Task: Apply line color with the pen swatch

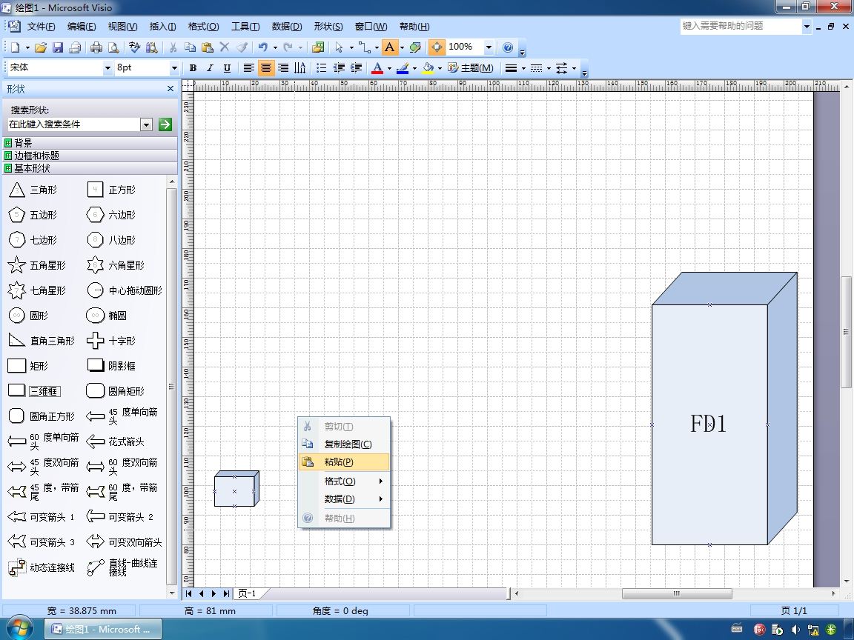Action: coord(403,68)
